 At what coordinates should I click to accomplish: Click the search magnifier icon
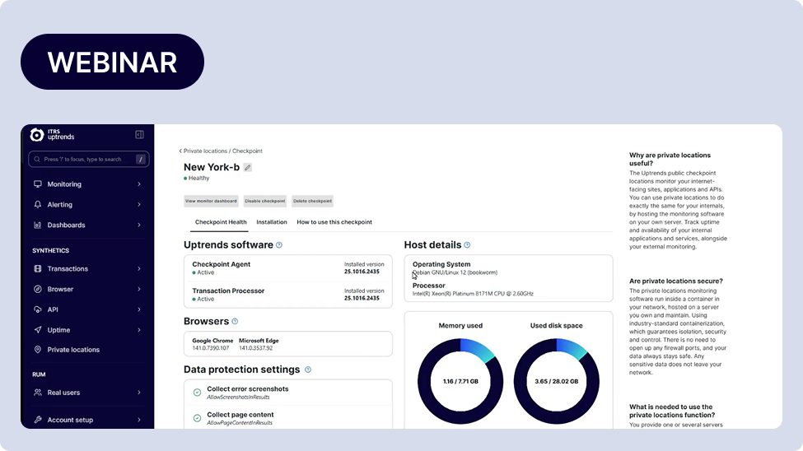click(x=37, y=159)
